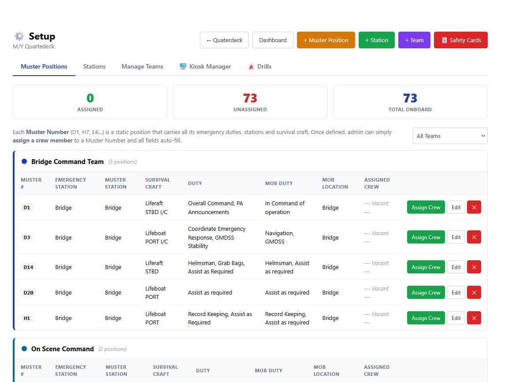Viewport: 519px width, 382px height.
Task: Click the dot beside On Scene Command
Action: click(24, 349)
